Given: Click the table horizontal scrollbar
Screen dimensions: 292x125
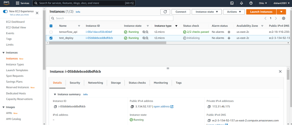Looking at the screenshot, I should (108, 43).
